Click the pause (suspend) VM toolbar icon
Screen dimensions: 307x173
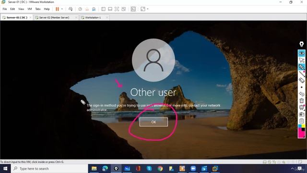click(57, 9)
